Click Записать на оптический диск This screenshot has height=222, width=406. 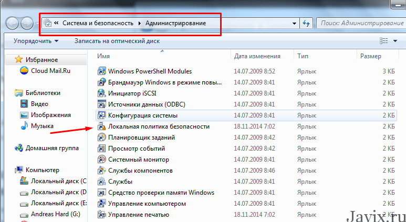(117, 41)
